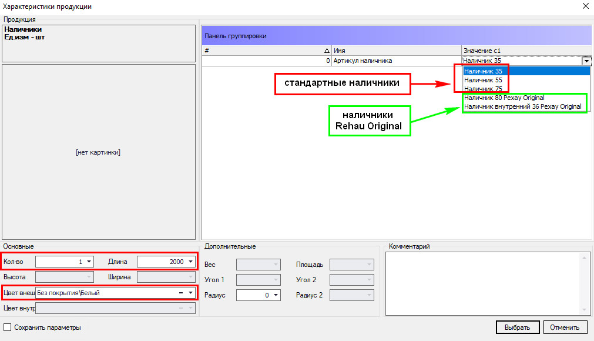Viewport: 594px width, 341px height.
Task: Choose Наличник 55 in the list
Action: 526,80
